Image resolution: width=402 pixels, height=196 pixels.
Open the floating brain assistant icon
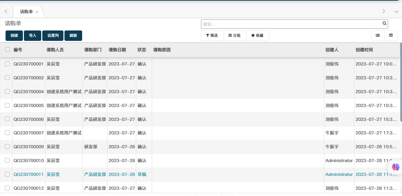[x=395, y=167]
